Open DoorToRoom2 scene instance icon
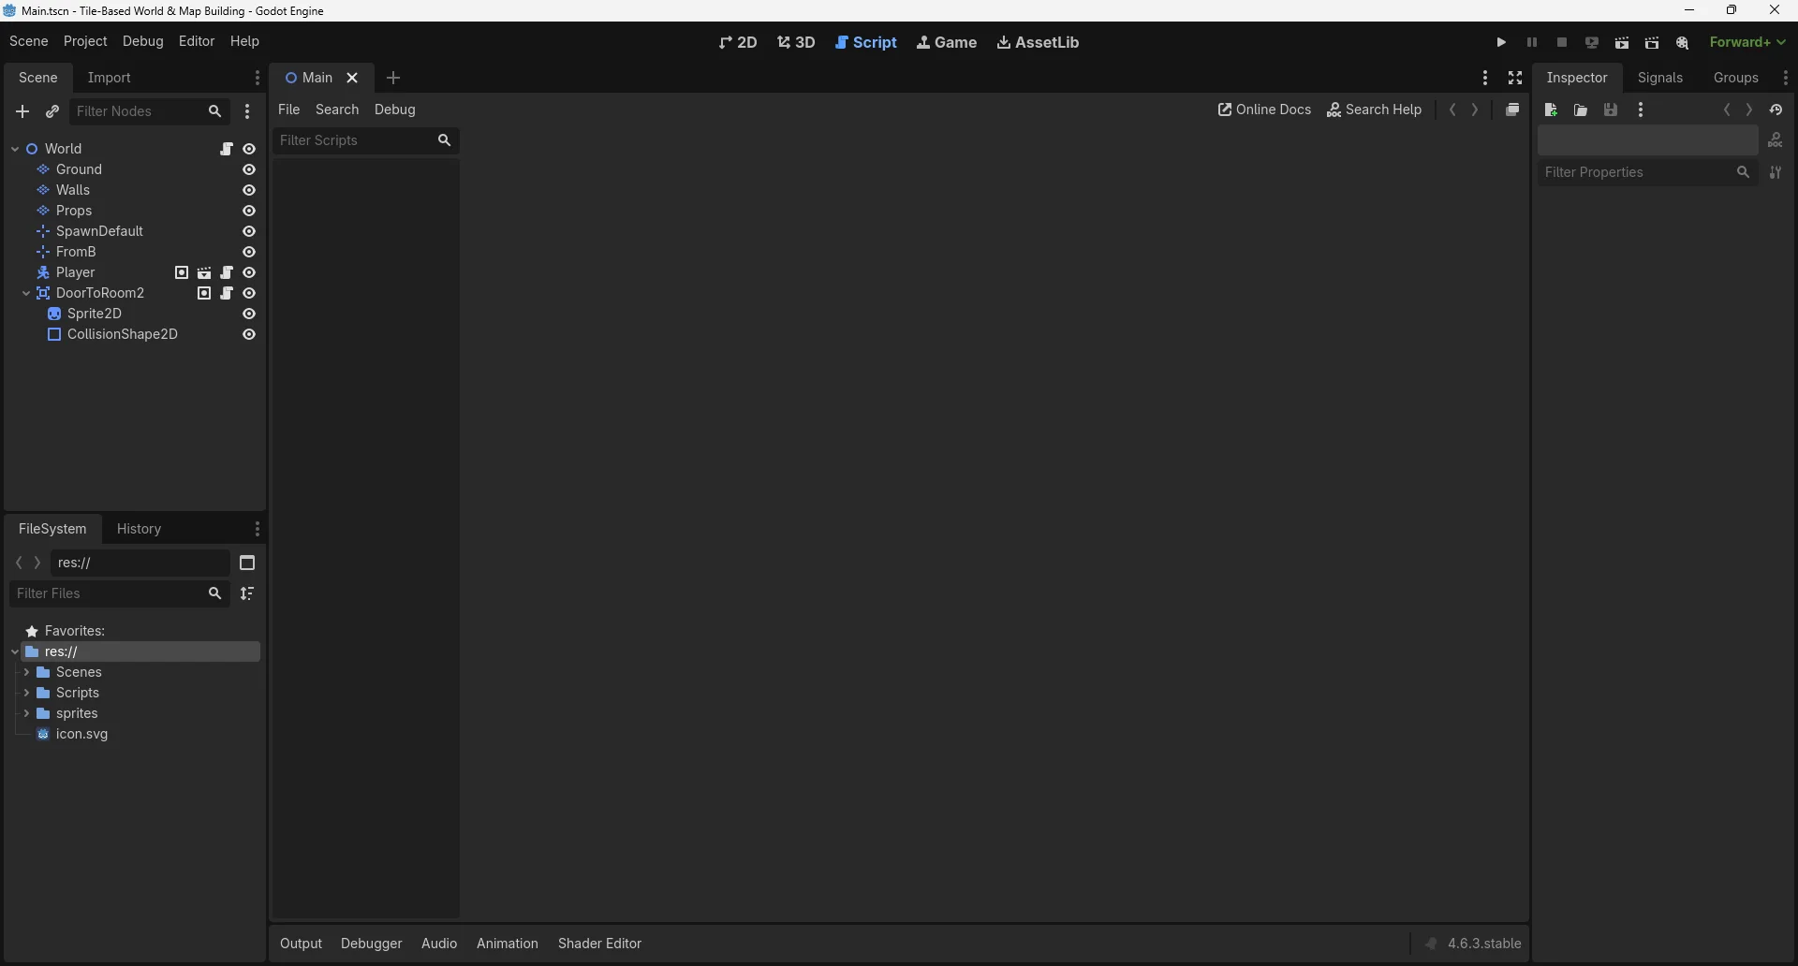The width and height of the screenshot is (1798, 966). (204, 293)
